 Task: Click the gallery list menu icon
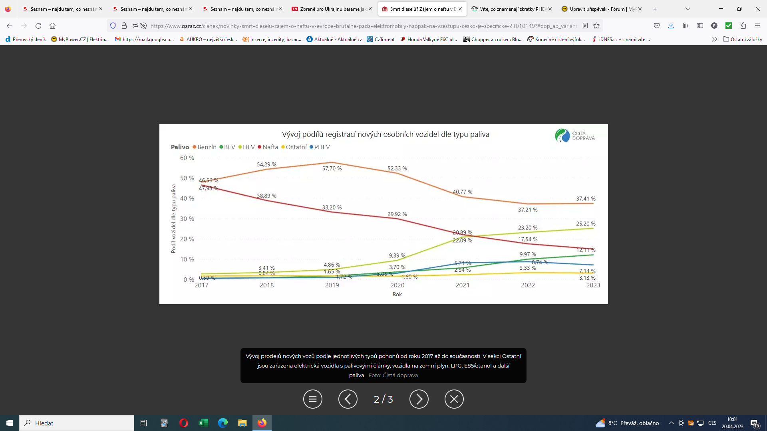(x=312, y=399)
